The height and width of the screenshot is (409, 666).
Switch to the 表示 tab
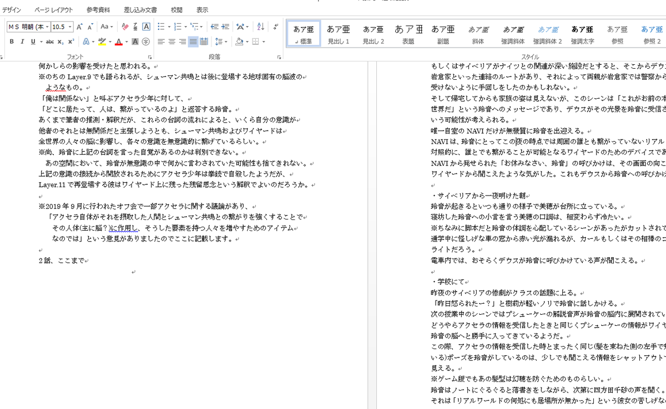[203, 10]
